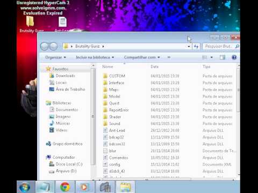This screenshot has height=193, width=258.
Task: Select the bdcore32 file name
Action: point(117,144)
